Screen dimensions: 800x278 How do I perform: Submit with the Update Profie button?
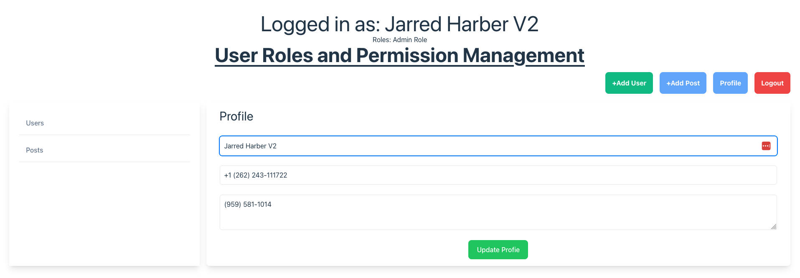498,250
